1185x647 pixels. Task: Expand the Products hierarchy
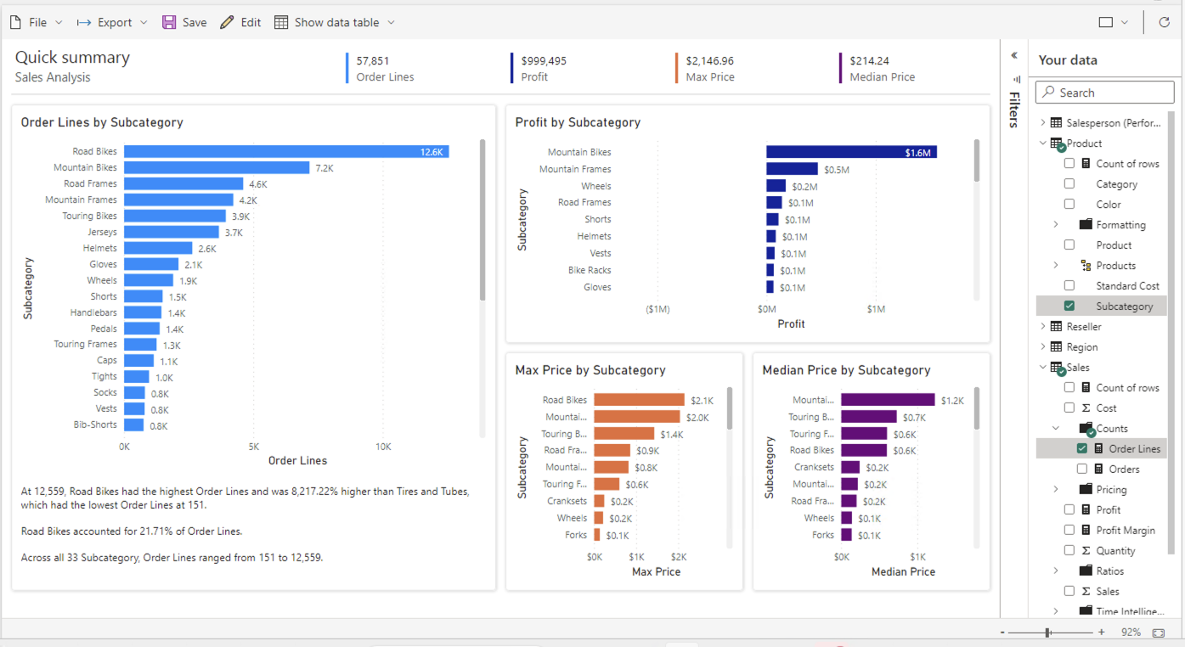1056,266
